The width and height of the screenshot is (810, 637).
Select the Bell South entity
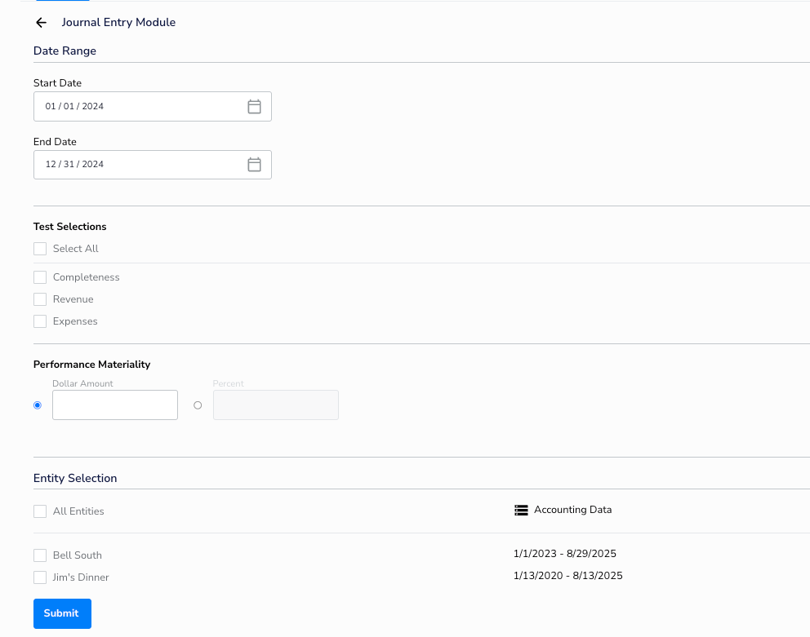click(x=39, y=555)
